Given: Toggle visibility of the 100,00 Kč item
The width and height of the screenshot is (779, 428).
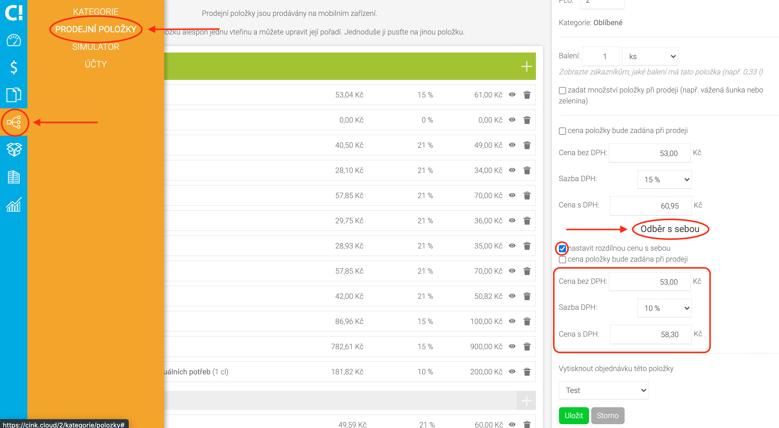Looking at the screenshot, I should [x=512, y=321].
